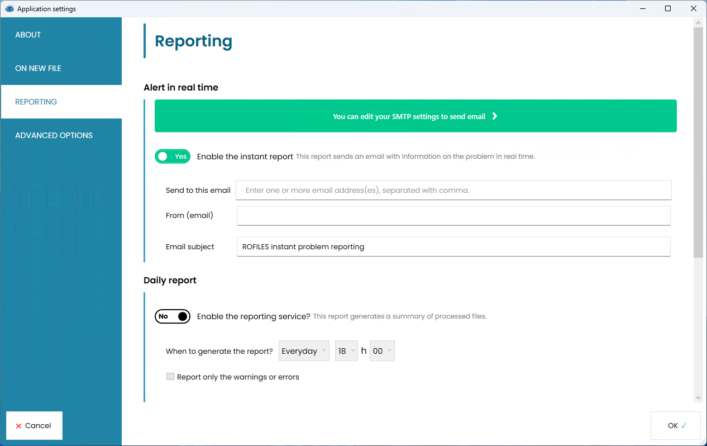The image size is (707, 446).
Task: Edit the Email subject field
Action: (453, 246)
